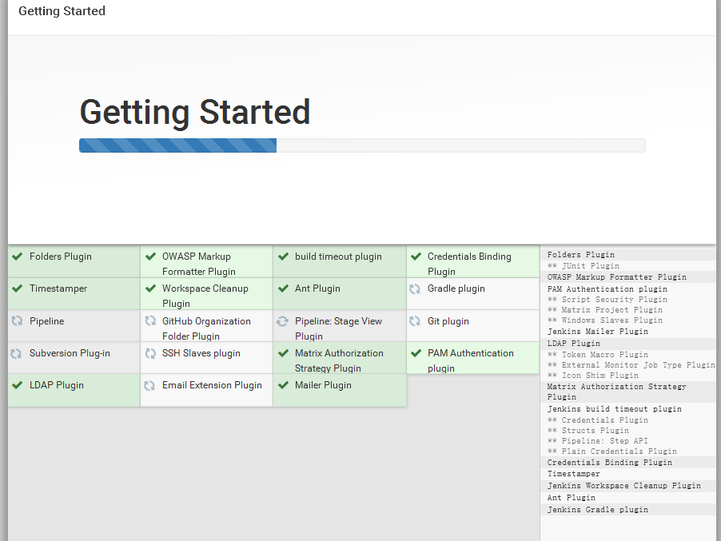
Task: Click the checkmark beside build timeout plugin
Action: (283, 257)
